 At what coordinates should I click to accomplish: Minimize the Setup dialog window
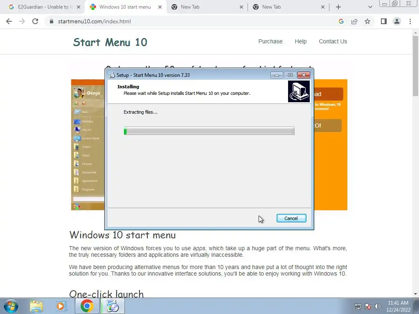click(277, 75)
